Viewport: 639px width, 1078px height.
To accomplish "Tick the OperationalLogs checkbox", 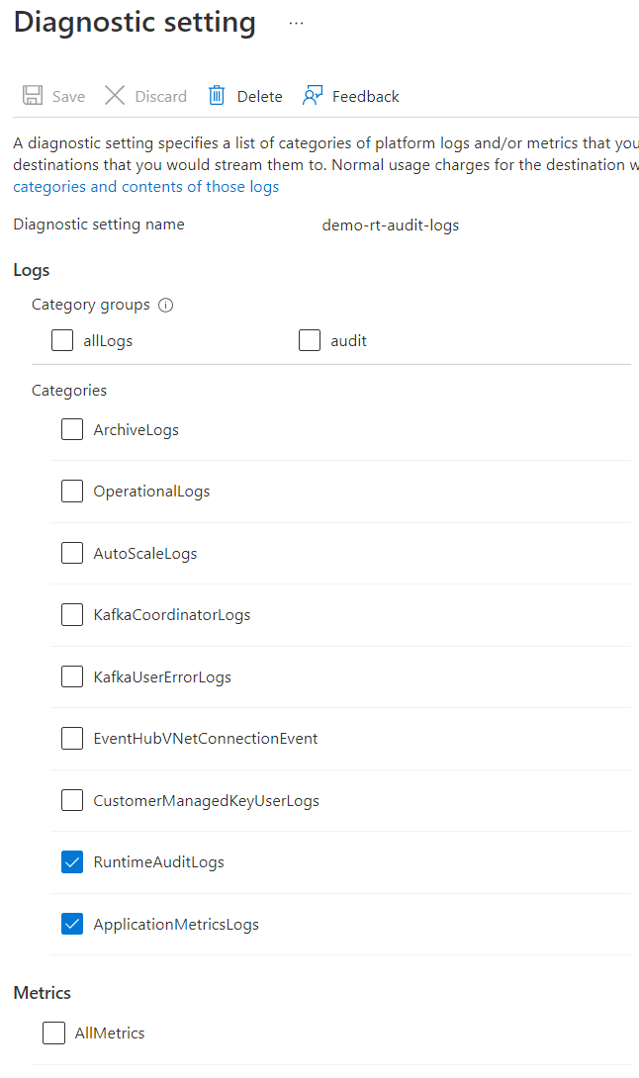I will click(x=72, y=492).
